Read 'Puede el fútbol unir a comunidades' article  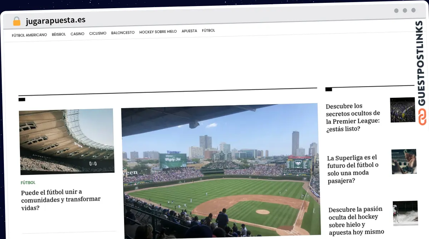(x=61, y=200)
